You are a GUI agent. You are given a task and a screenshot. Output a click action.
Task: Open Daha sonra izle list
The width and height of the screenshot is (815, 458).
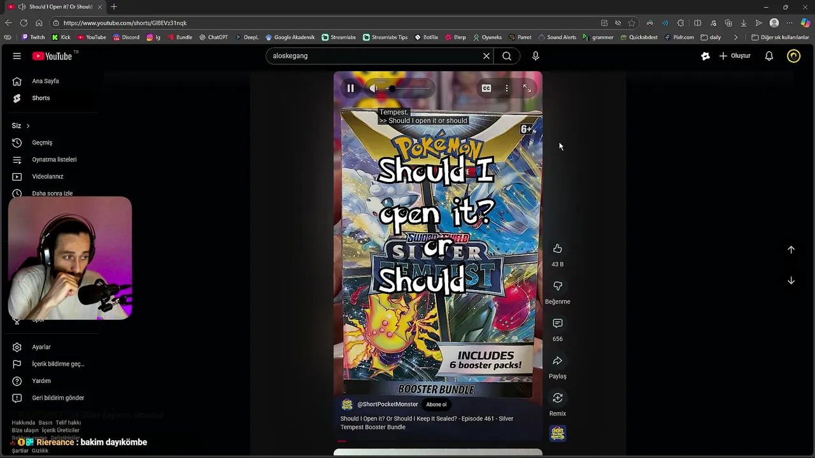(51, 193)
